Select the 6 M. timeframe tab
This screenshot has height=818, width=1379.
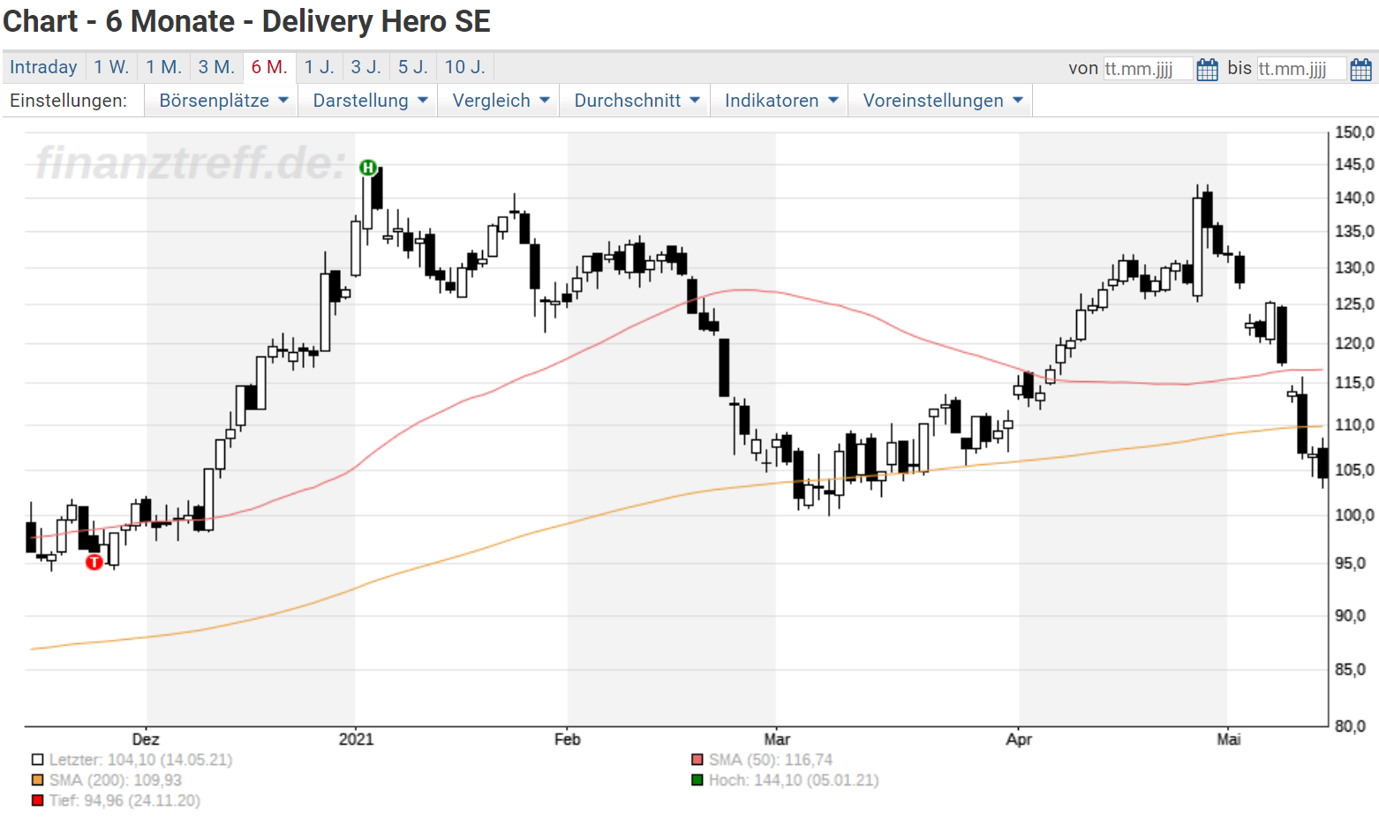point(269,67)
